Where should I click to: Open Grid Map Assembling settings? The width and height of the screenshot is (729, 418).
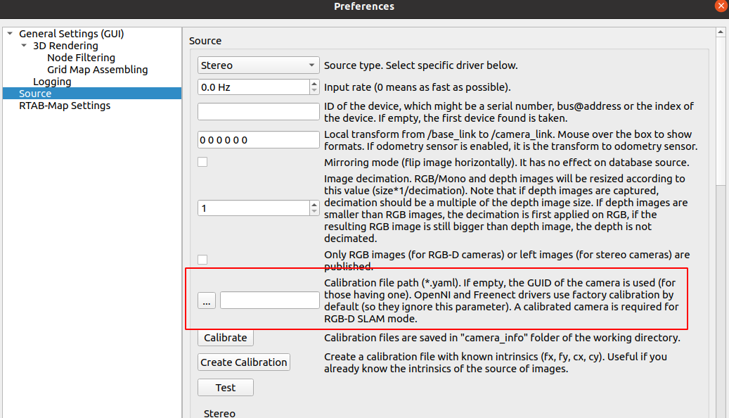[x=97, y=70]
